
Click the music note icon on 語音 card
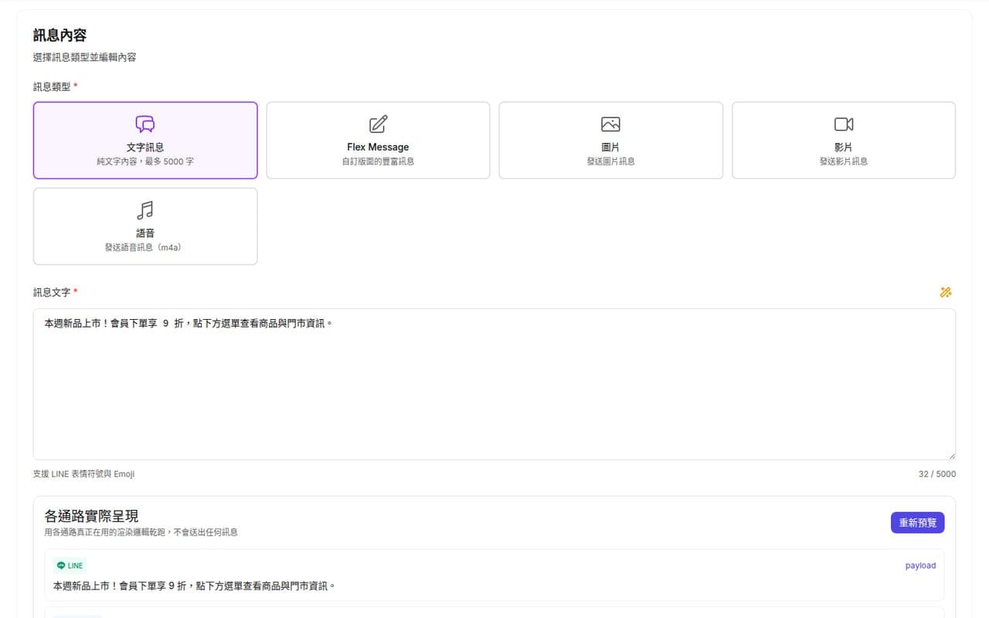click(145, 210)
